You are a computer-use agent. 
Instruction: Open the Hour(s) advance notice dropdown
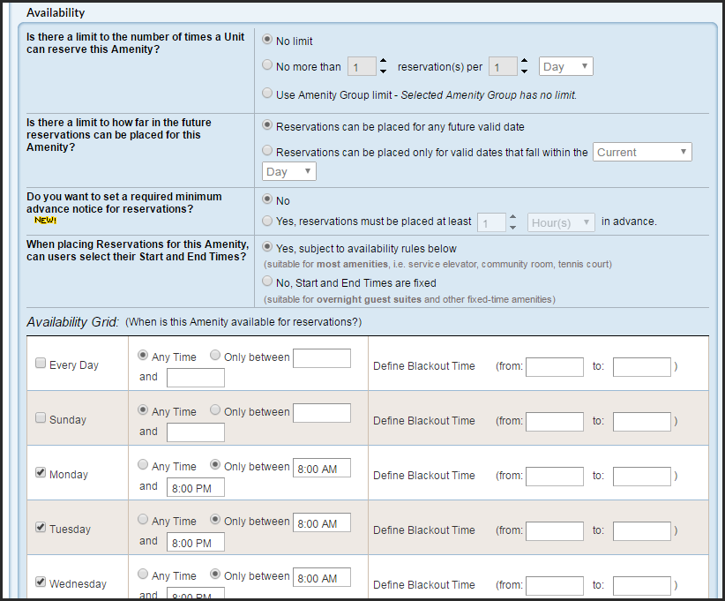tap(561, 223)
